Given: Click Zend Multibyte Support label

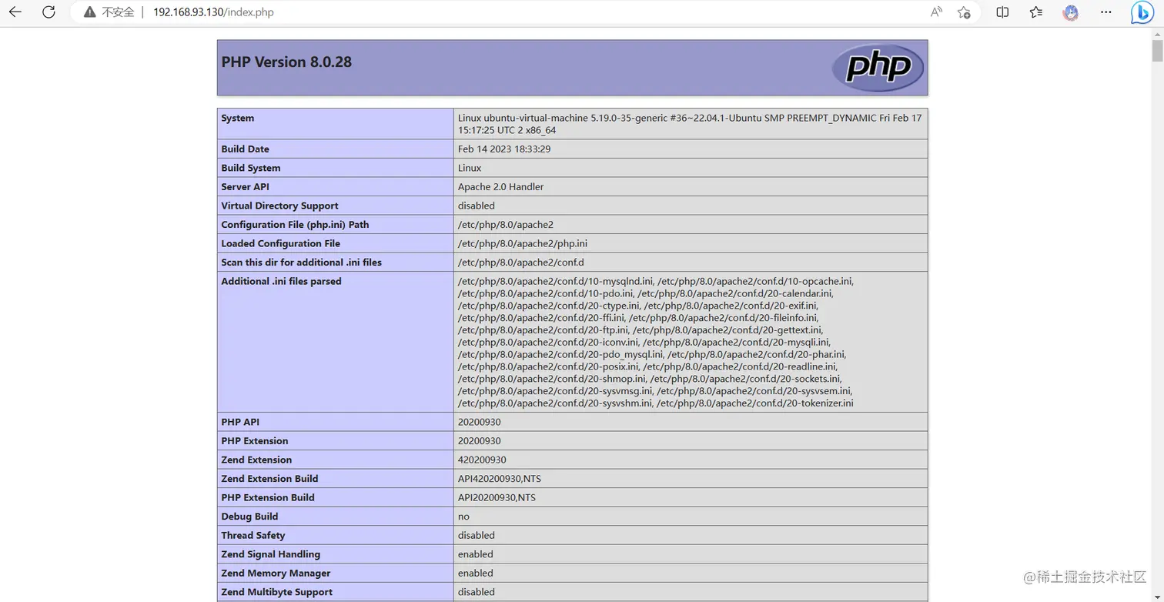Looking at the screenshot, I should coord(277,592).
